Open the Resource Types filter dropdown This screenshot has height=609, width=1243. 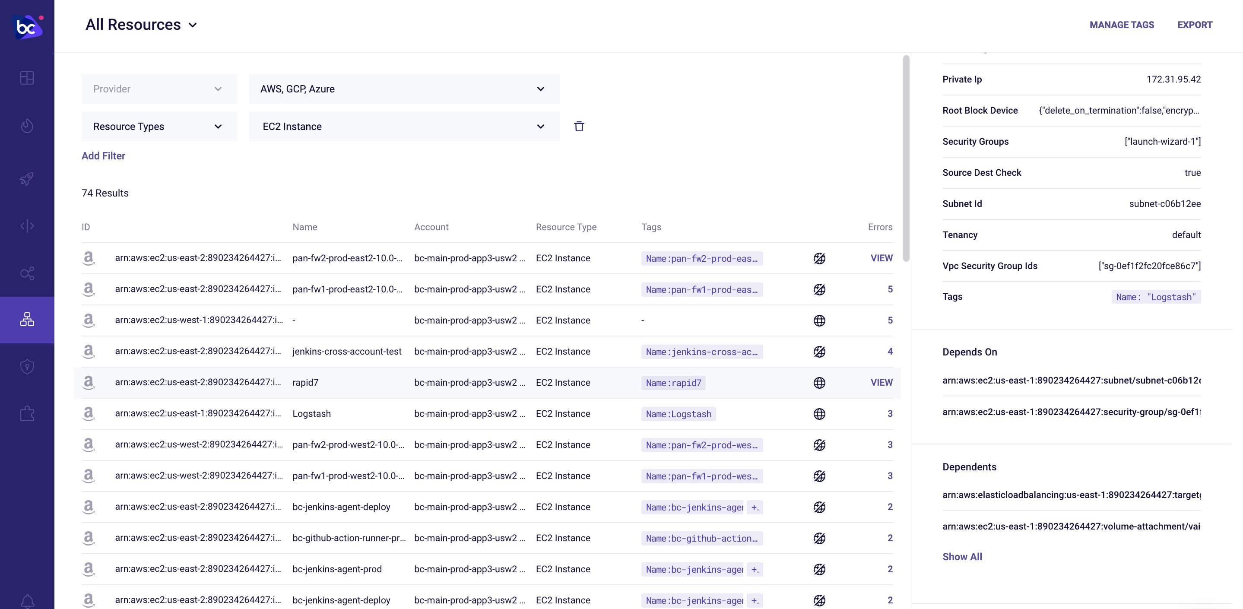pos(159,127)
